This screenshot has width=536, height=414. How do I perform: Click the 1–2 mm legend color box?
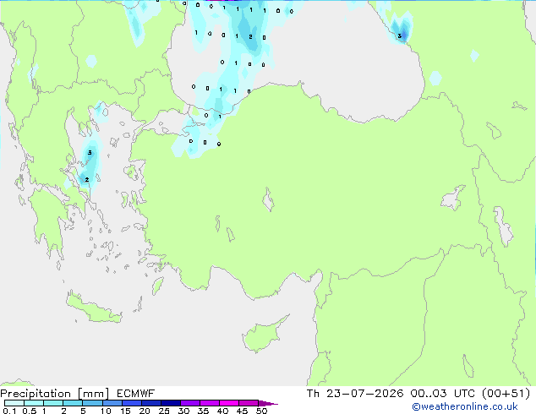53,403
